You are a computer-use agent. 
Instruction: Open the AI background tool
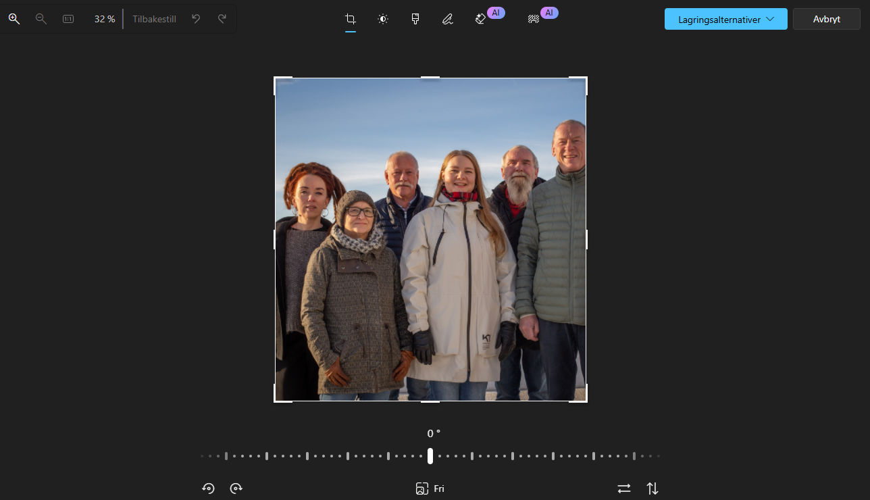click(534, 19)
